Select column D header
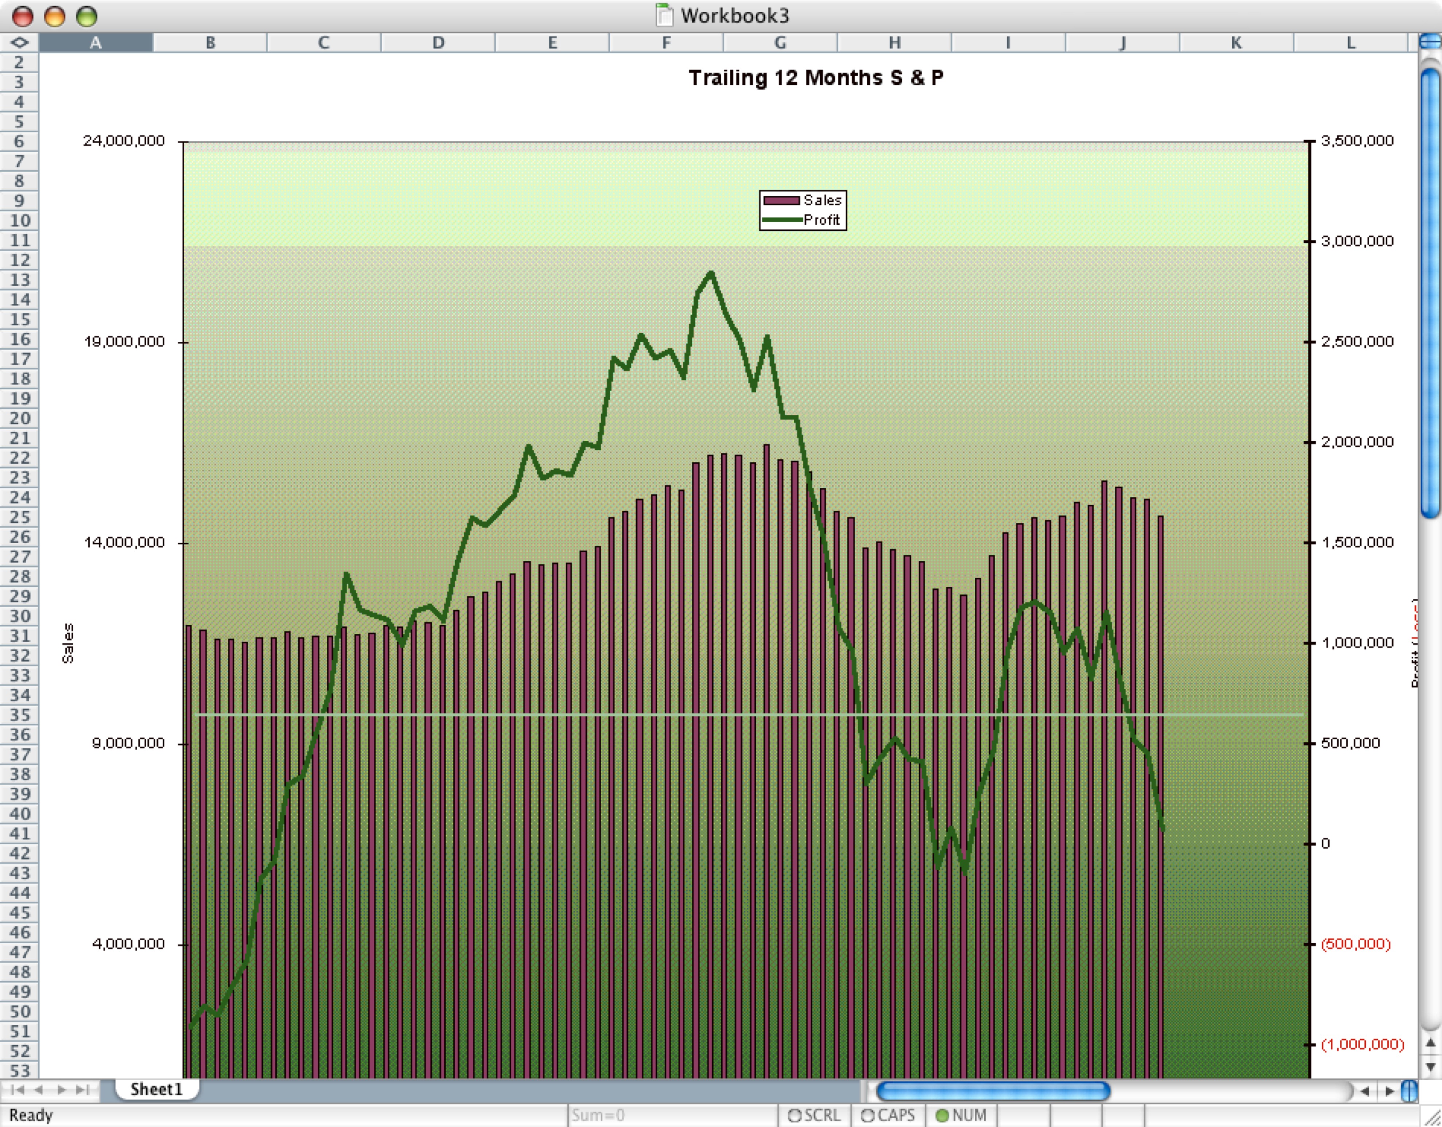The image size is (1442, 1127). tap(438, 42)
